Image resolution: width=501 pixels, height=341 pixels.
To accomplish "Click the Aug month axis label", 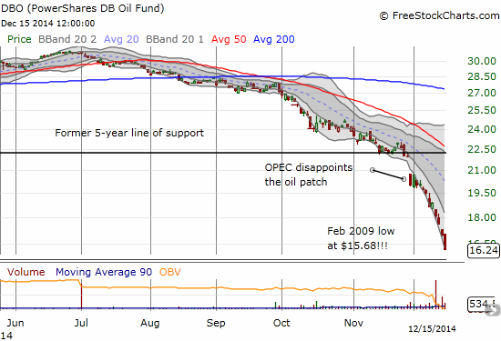I will [150, 323].
